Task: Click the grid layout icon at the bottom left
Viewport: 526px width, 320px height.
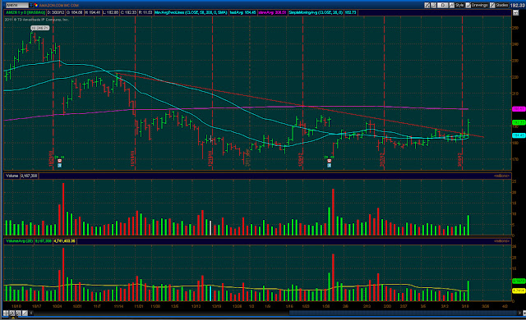Action: coord(6,313)
